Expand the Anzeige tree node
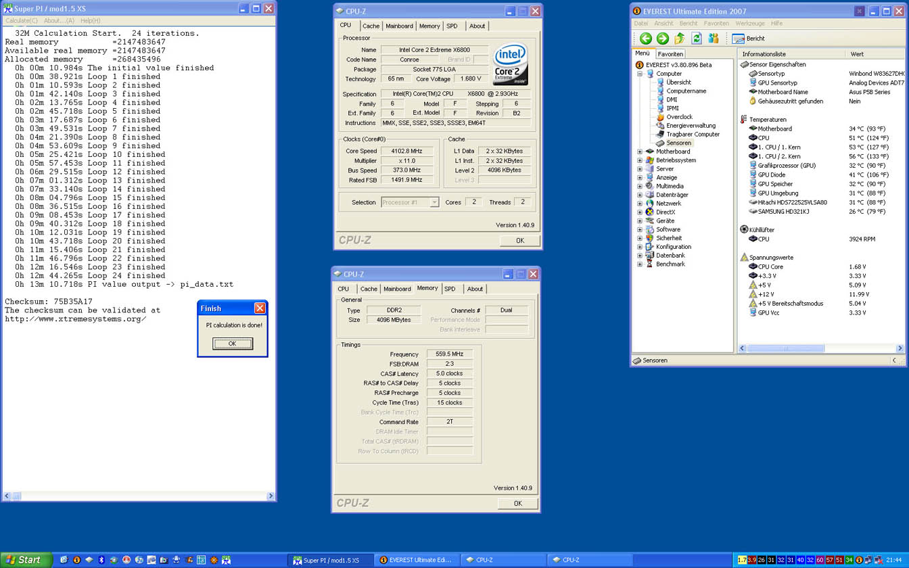909x568 pixels. click(x=639, y=178)
